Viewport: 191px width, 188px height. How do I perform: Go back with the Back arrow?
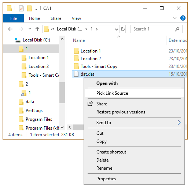(10, 29)
